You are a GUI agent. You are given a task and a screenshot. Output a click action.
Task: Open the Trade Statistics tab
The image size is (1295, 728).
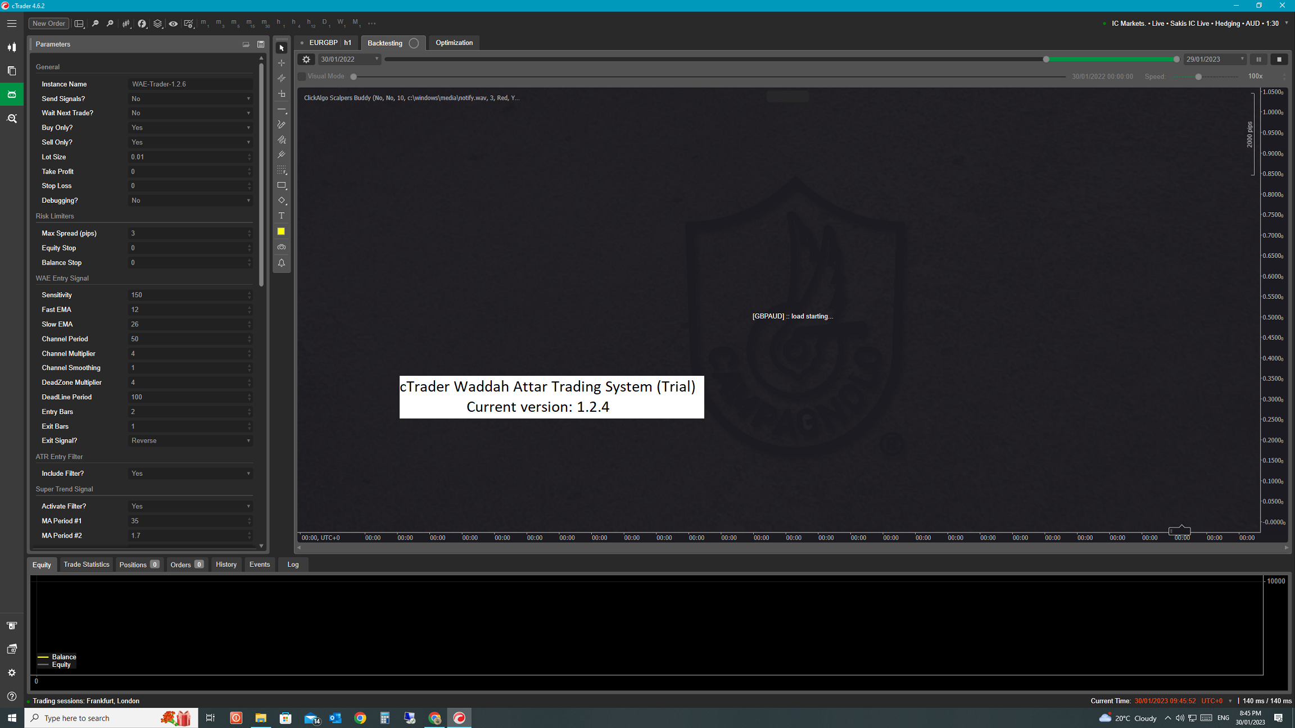87,564
